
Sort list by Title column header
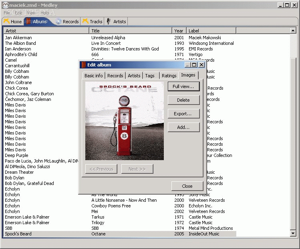tap(131, 31)
